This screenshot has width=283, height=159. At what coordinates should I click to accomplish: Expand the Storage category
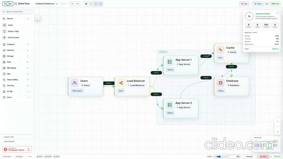(17, 56)
